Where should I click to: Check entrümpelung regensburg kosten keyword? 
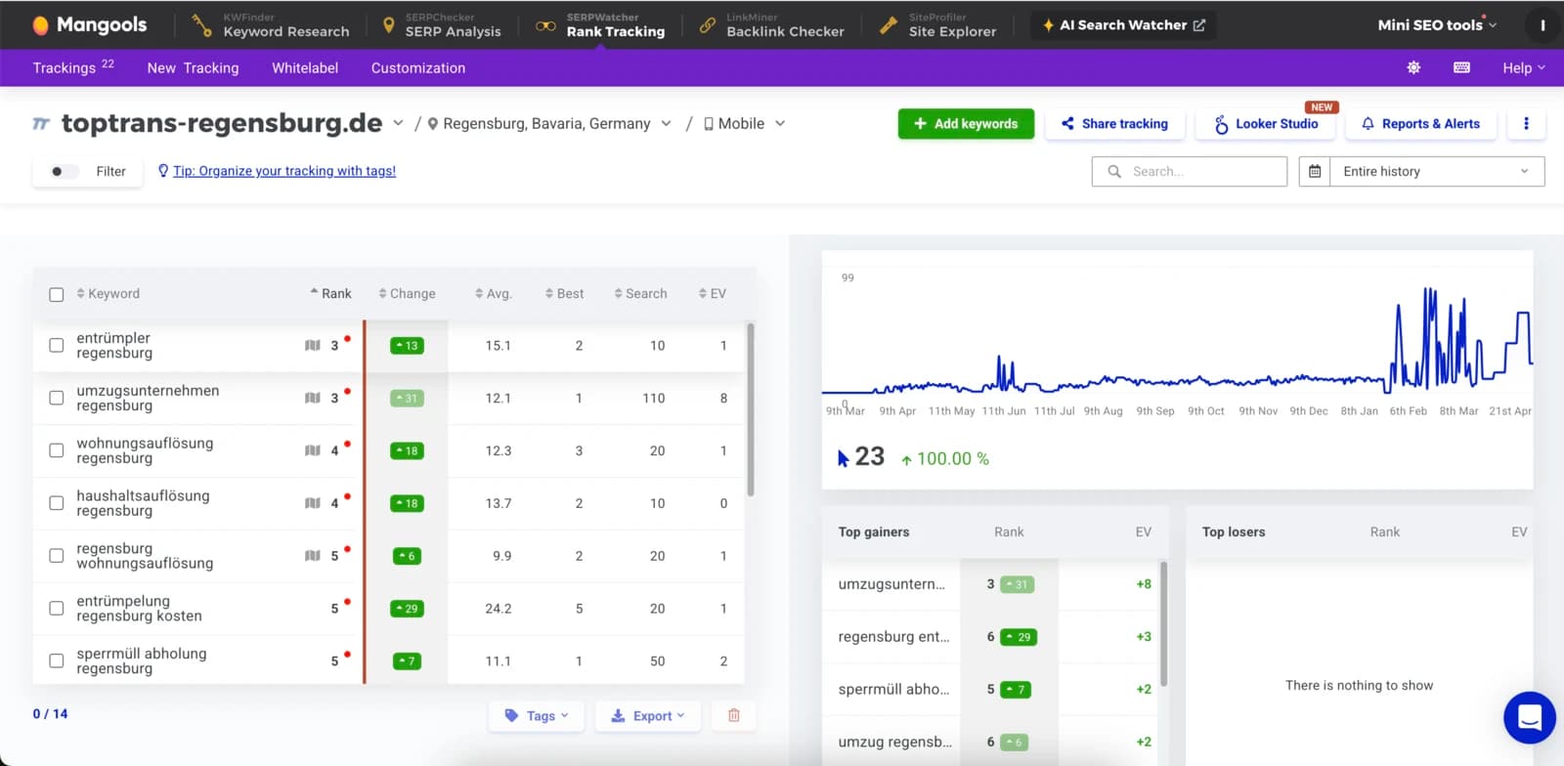click(57, 608)
